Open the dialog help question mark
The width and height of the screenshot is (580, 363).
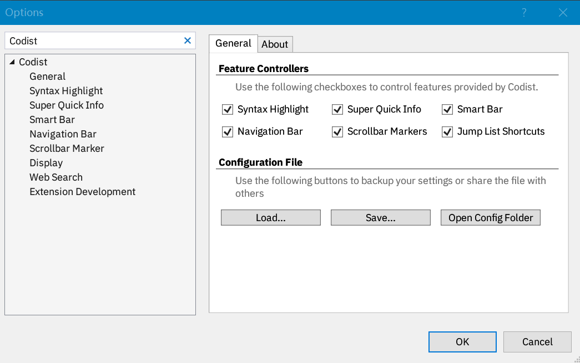pos(524,12)
